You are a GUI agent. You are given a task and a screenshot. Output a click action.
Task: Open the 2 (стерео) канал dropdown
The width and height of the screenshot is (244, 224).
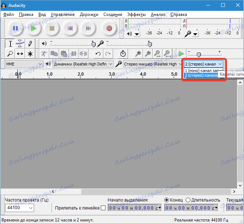tap(203, 64)
